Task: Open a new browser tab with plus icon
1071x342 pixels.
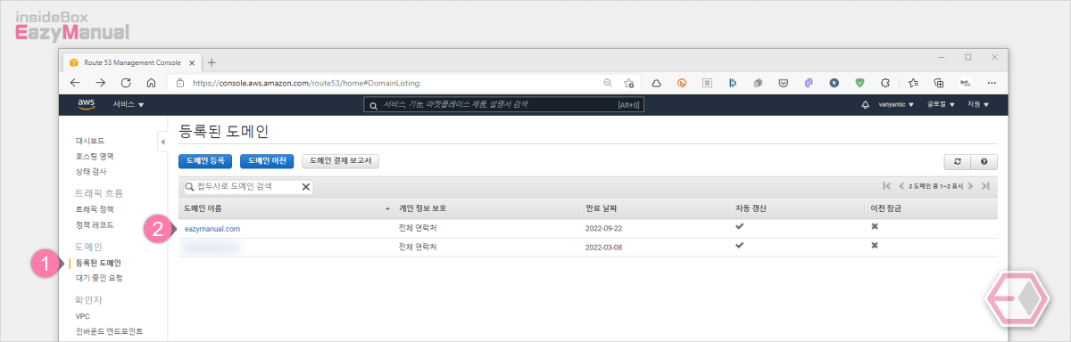Action: (212, 62)
